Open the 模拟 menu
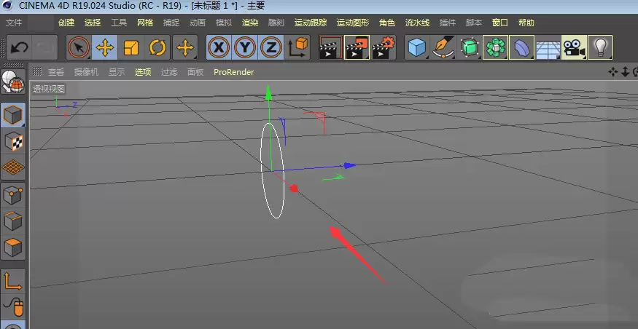638x329 pixels. (224, 23)
